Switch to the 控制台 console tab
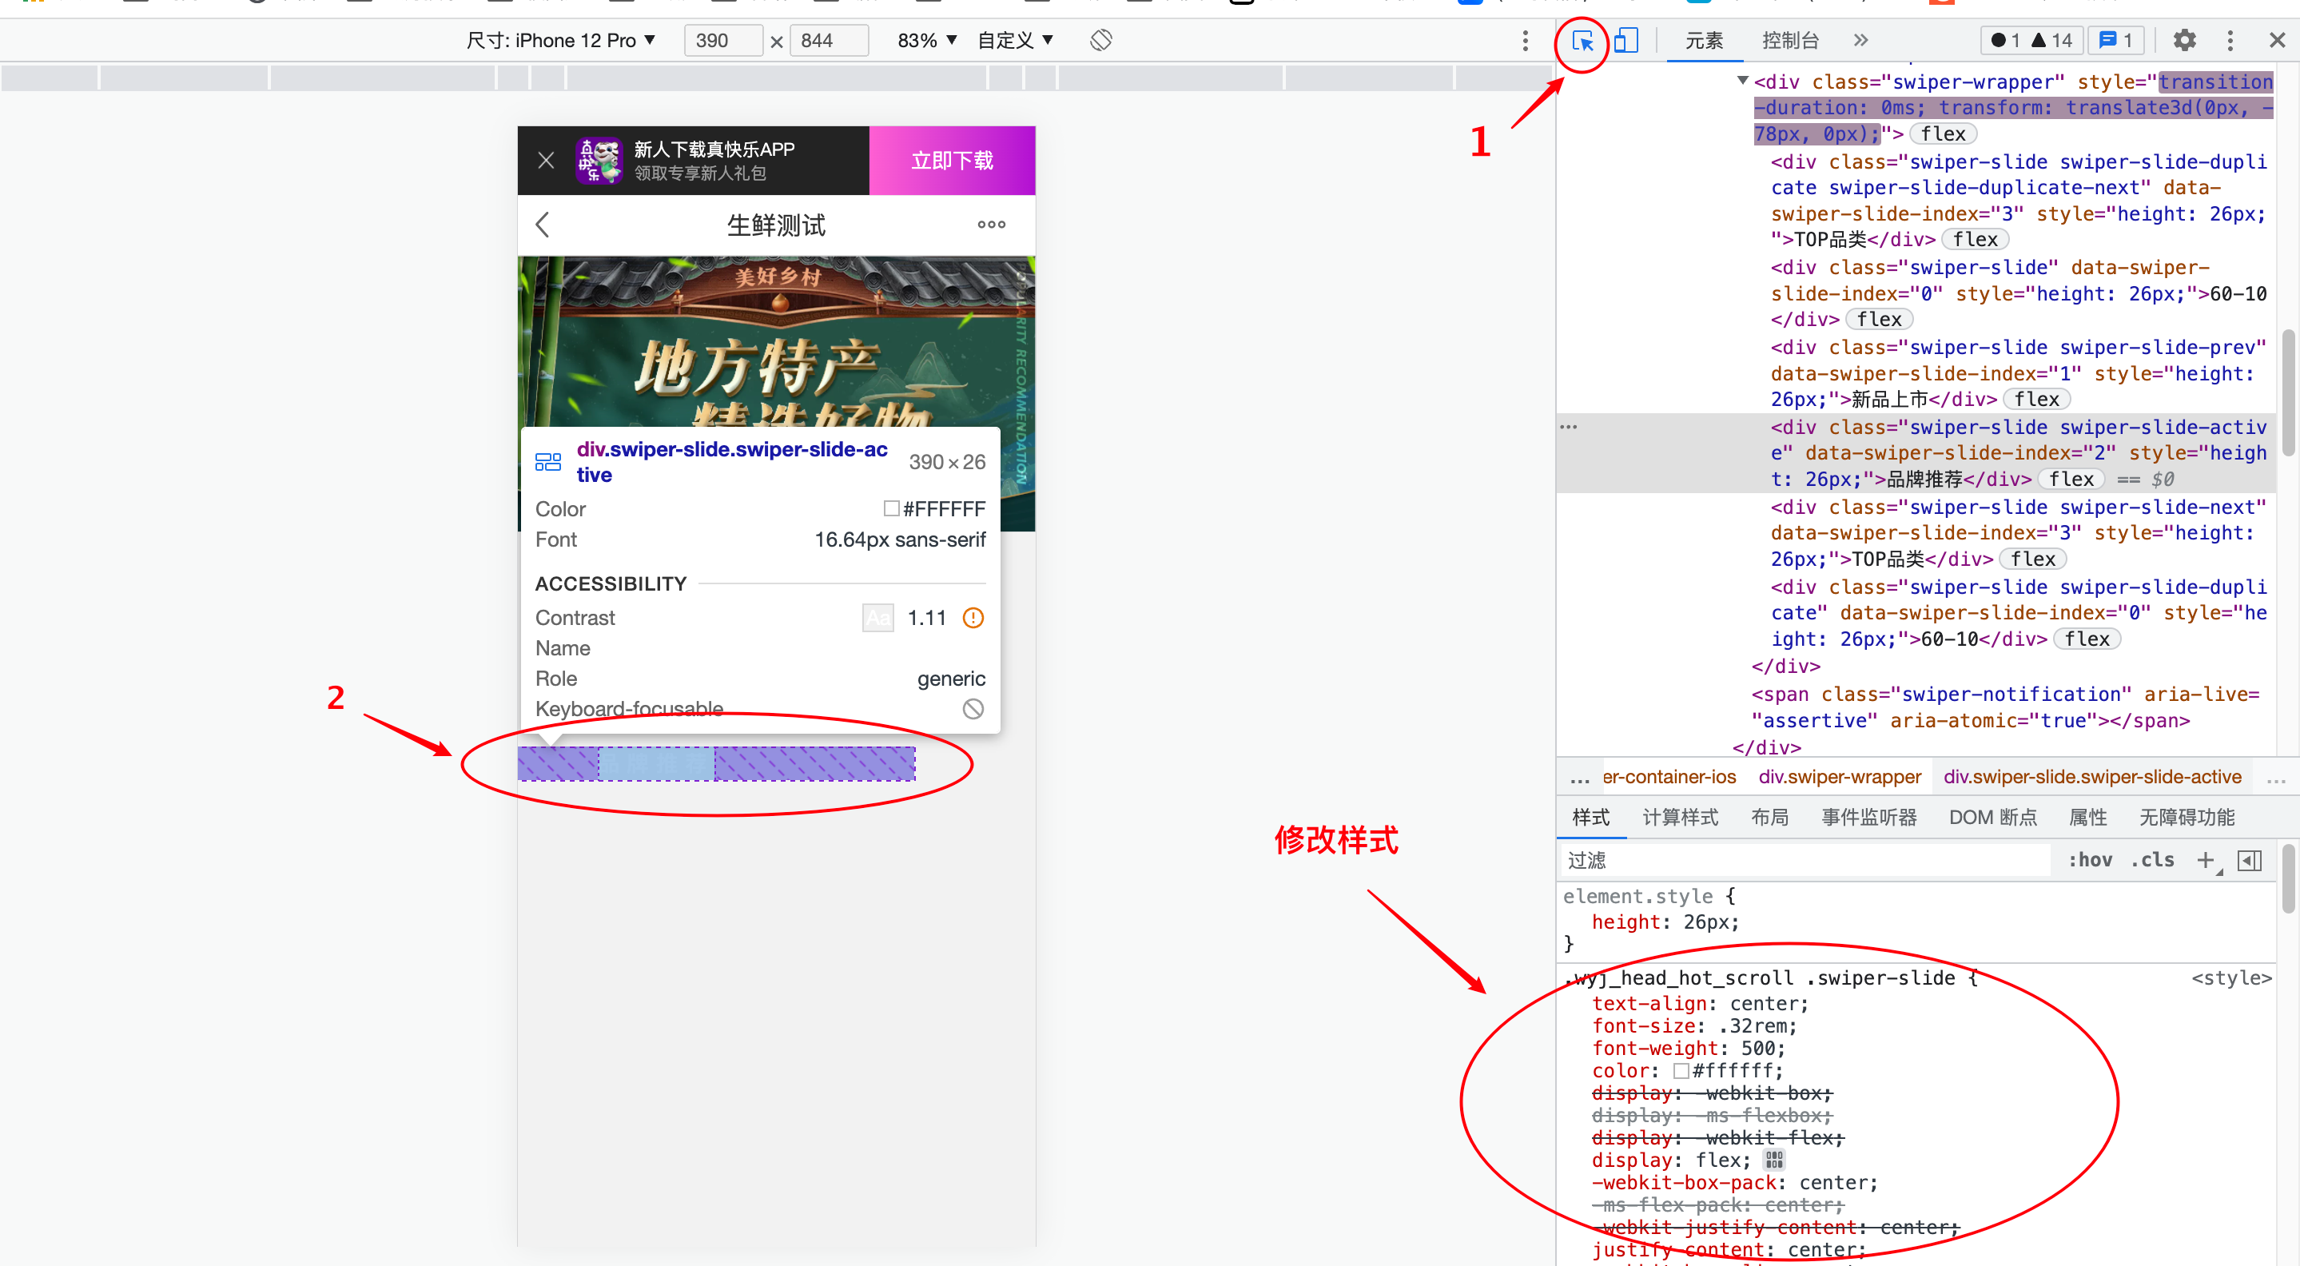The width and height of the screenshot is (2300, 1266). coord(1789,40)
